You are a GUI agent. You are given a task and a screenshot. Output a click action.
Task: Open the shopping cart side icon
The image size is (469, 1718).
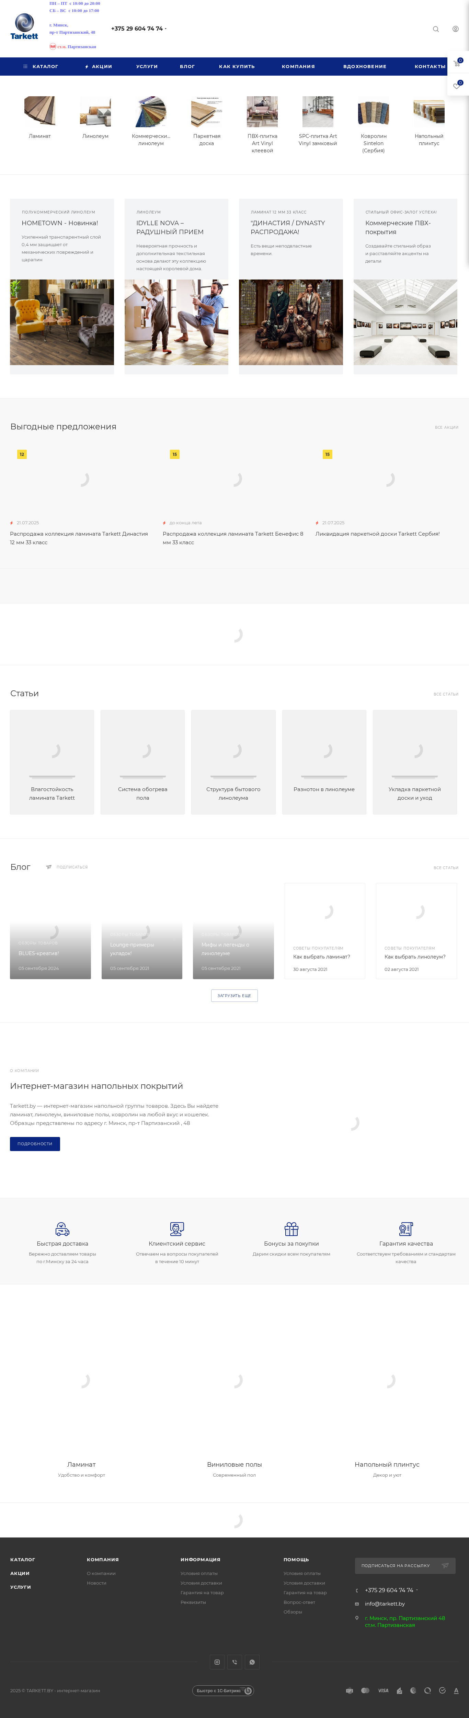click(457, 63)
